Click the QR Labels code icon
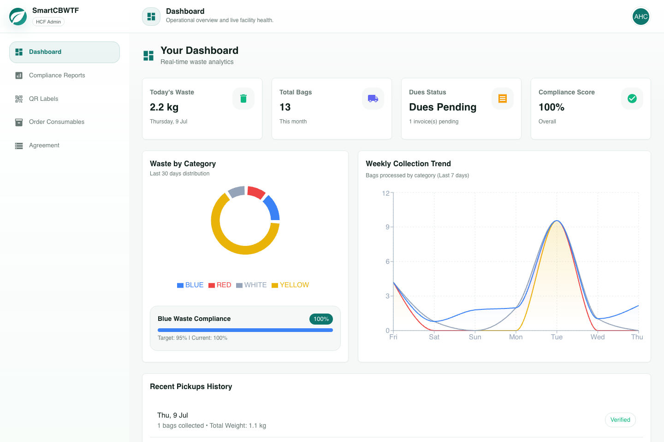664x442 pixels. 19,99
